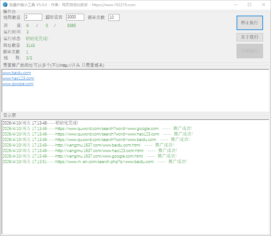Click the www.google.com link
This screenshot has height=236, width=271.
point(18,84)
